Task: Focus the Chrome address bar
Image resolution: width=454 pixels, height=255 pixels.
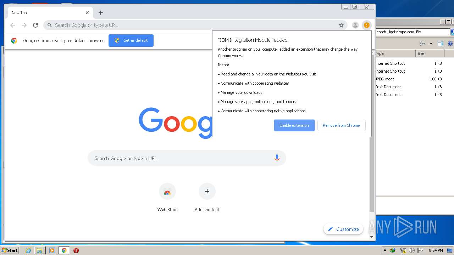Action: pyautogui.click(x=195, y=25)
